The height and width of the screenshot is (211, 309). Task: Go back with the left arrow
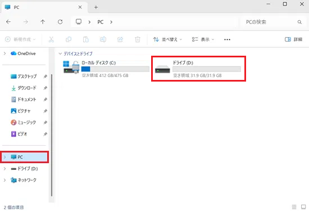[x=8, y=22]
